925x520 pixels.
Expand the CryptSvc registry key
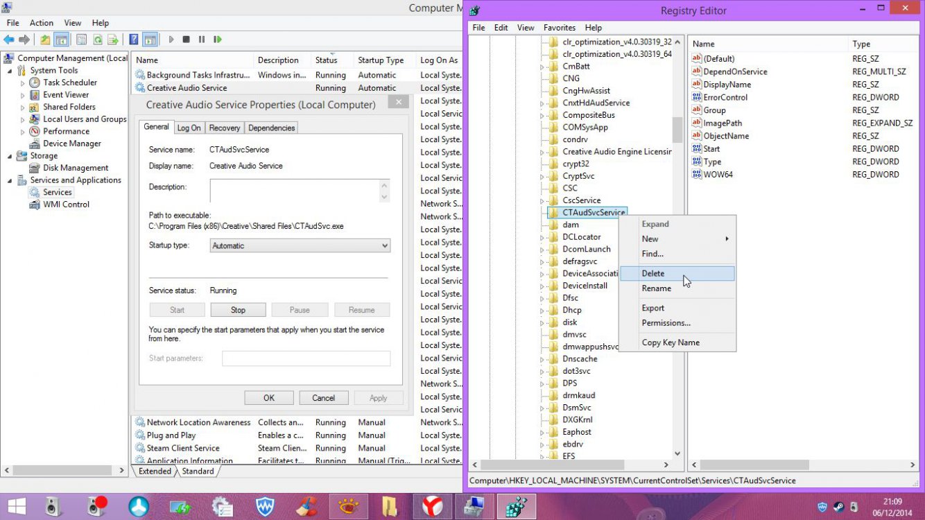click(542, 176)
